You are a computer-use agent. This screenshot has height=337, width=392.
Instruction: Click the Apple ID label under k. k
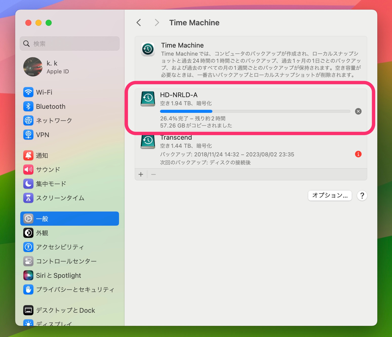(58, 71)
